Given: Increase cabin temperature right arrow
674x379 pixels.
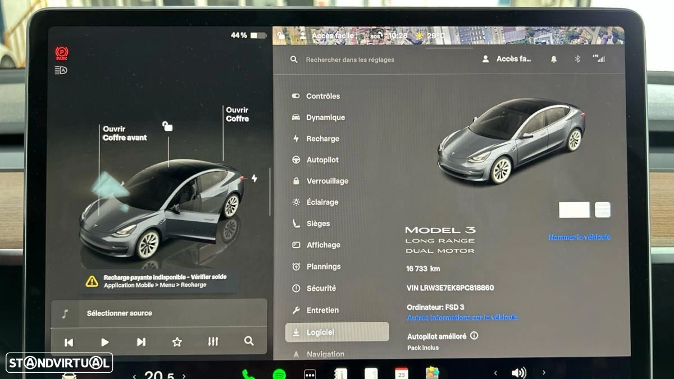Looking at the screenshot, I should [184, 376].
